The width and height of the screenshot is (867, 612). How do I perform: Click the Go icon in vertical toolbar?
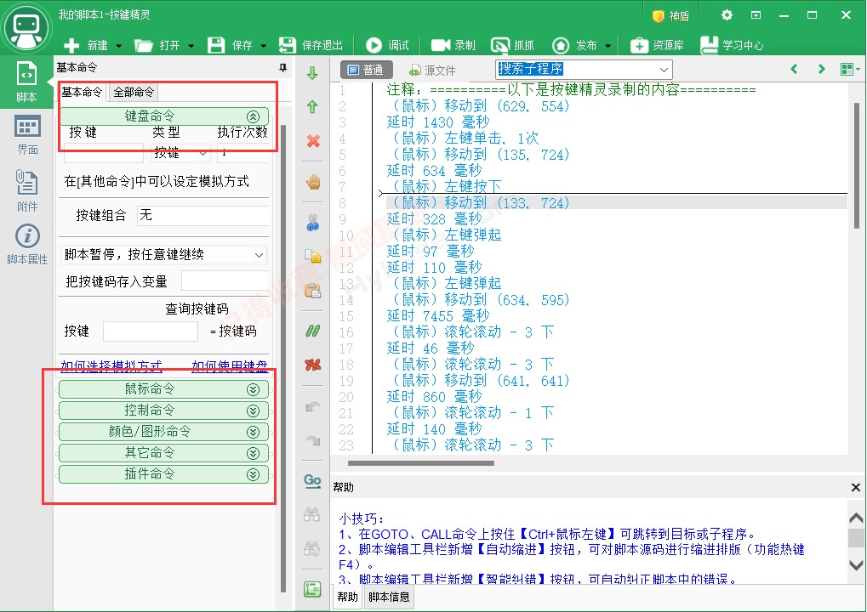pyautogui.click(x=312, y=480)
